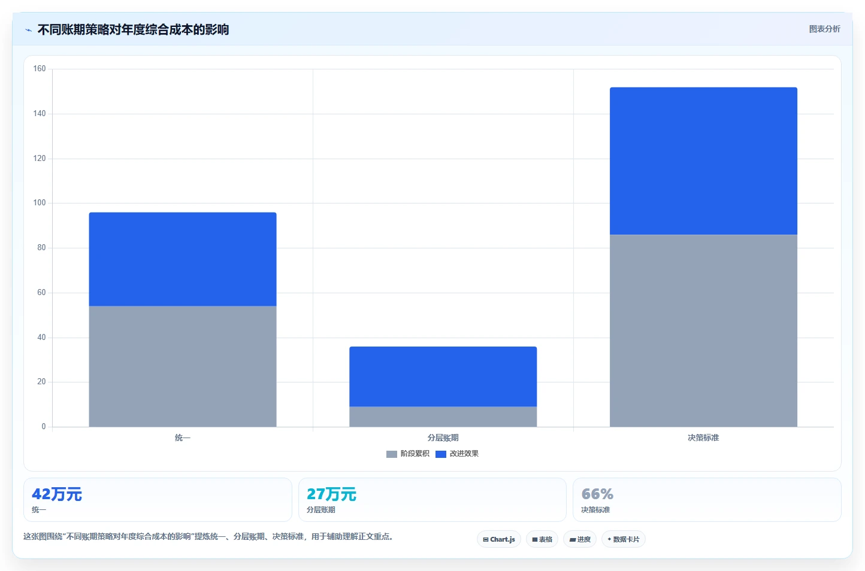Click the 改进效果 legend label
This screenshot has height=571, width=865.
tap(464, 454)
